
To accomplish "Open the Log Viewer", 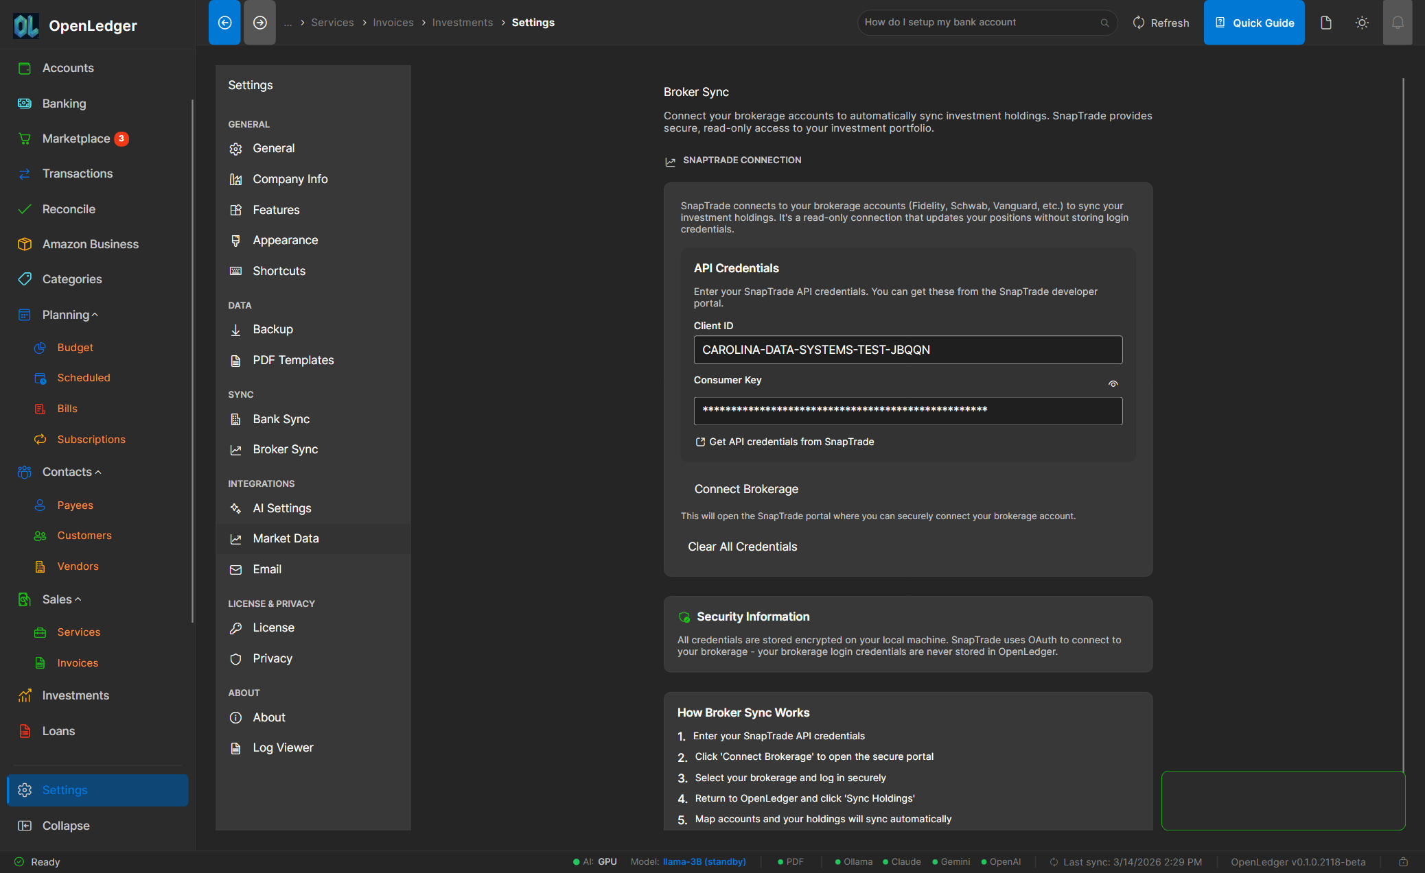I will [282, 747].
